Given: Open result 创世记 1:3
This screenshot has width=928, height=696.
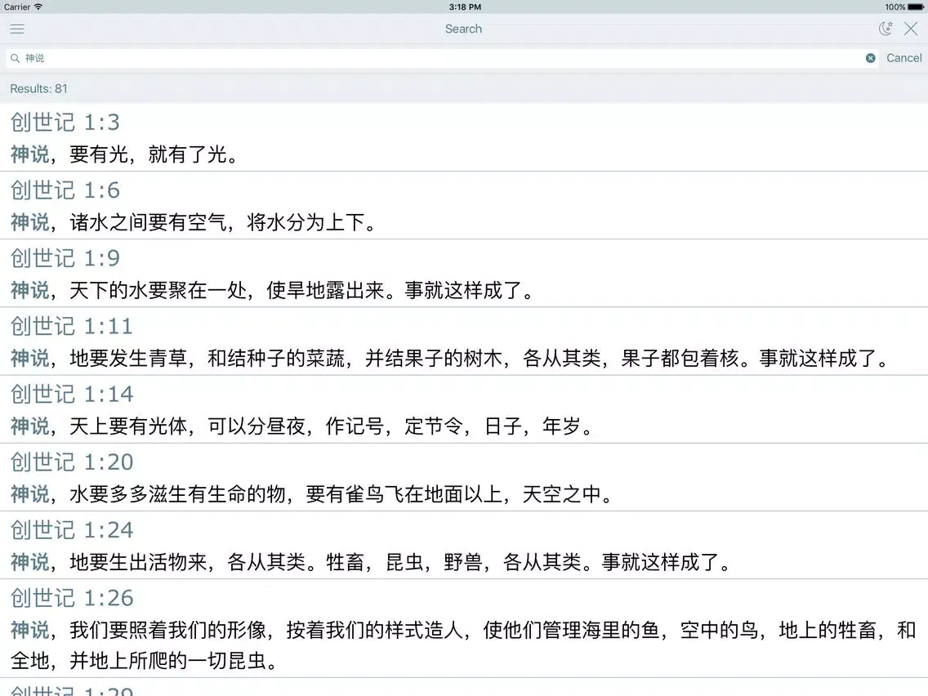Looking at the screenshot, I should click(x=464, y=138).
